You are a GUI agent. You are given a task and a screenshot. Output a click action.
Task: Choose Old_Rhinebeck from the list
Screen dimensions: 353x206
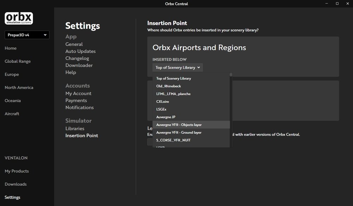191,86
